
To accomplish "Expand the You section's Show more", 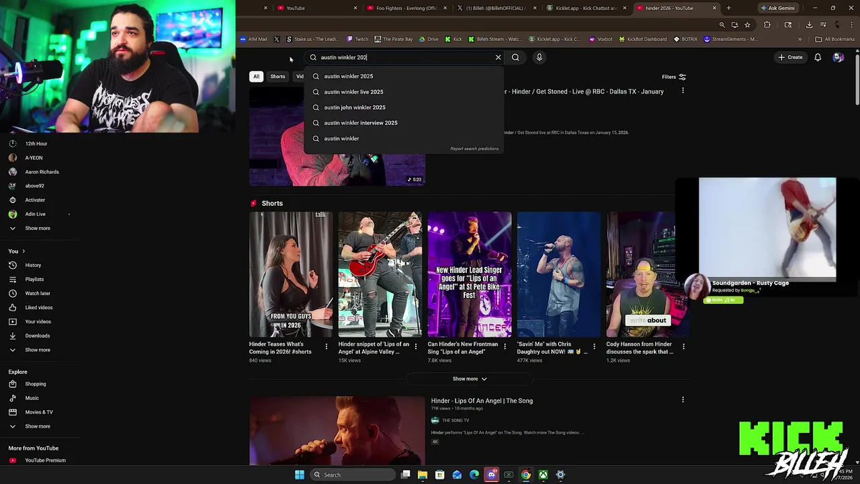I will click(38, 350).
